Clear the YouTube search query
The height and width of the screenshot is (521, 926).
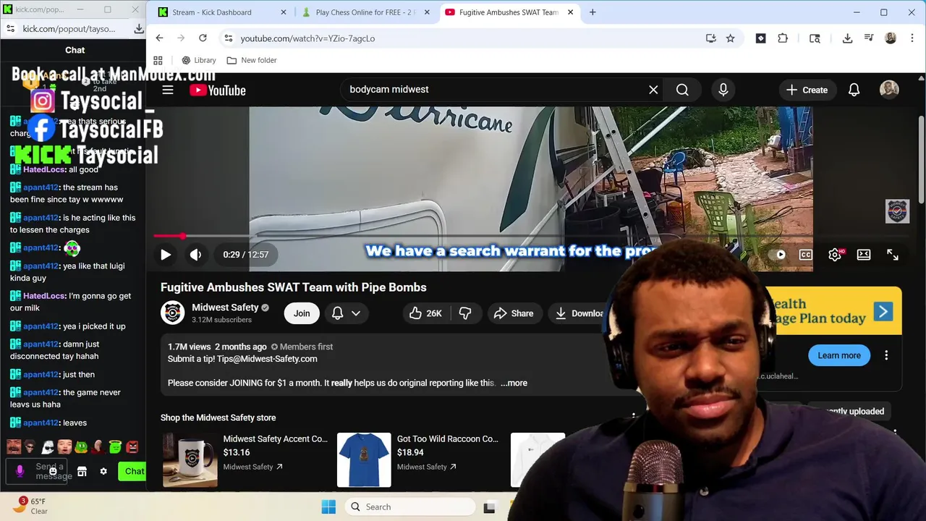653,90
